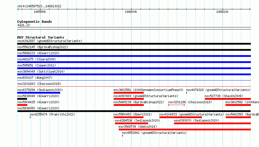Open nsv3201643 Chaisson2019 variant label
Screen dimensions: 259x147
tap(39, 84)
